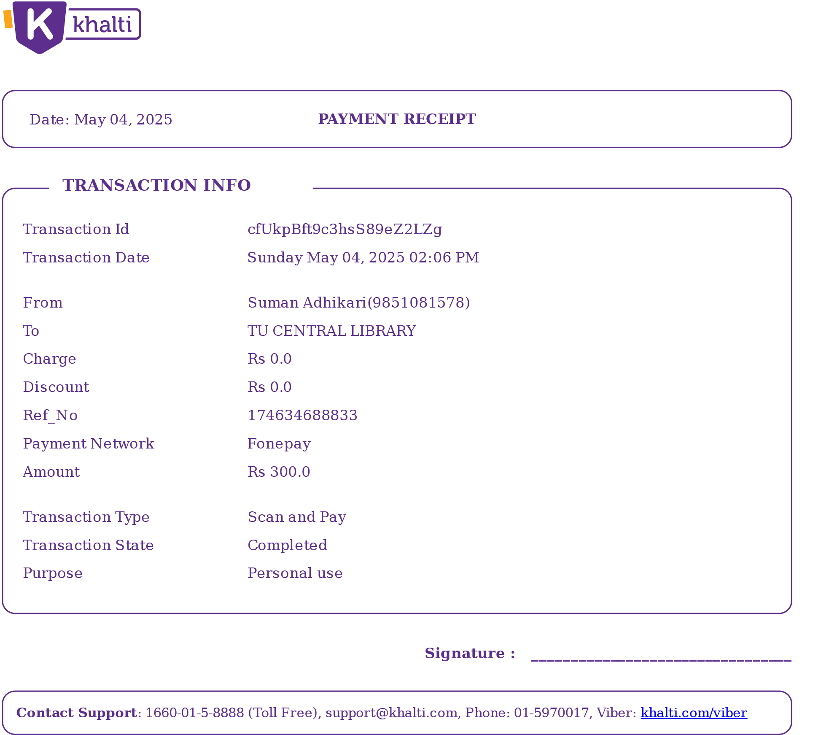Viewport: 829px width, 735px height.
Task: Click the 'From' label
Action: [43, 303]
